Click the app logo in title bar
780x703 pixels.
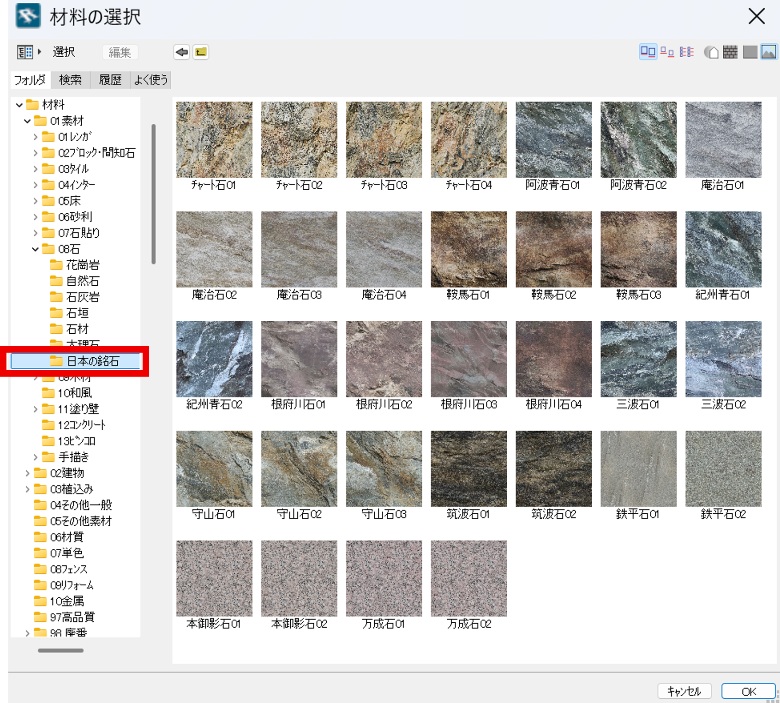pos(28,16)
